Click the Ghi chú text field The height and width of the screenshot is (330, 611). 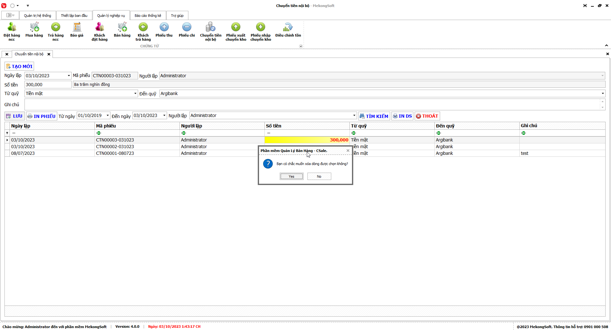coord(312,104)
